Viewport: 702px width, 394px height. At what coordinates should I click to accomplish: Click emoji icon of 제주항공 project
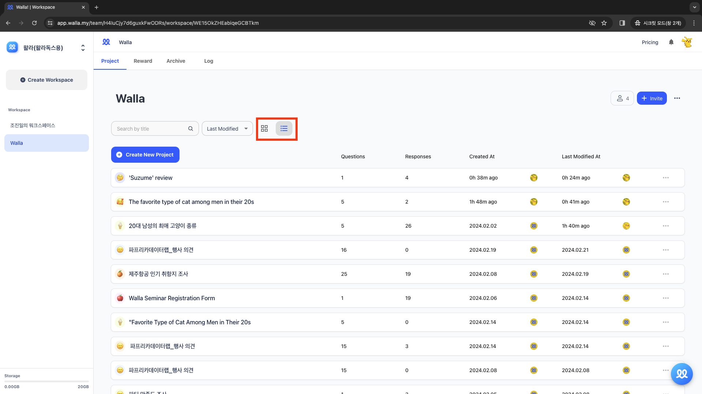(120, 274)
